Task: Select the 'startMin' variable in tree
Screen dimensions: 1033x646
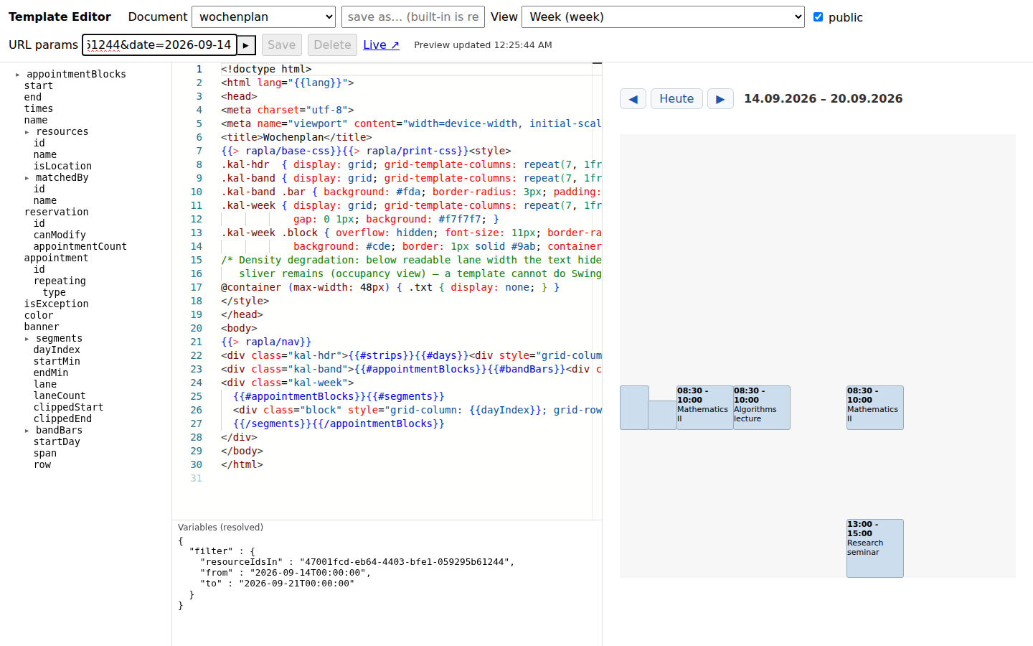Action: tap(57, 362)
